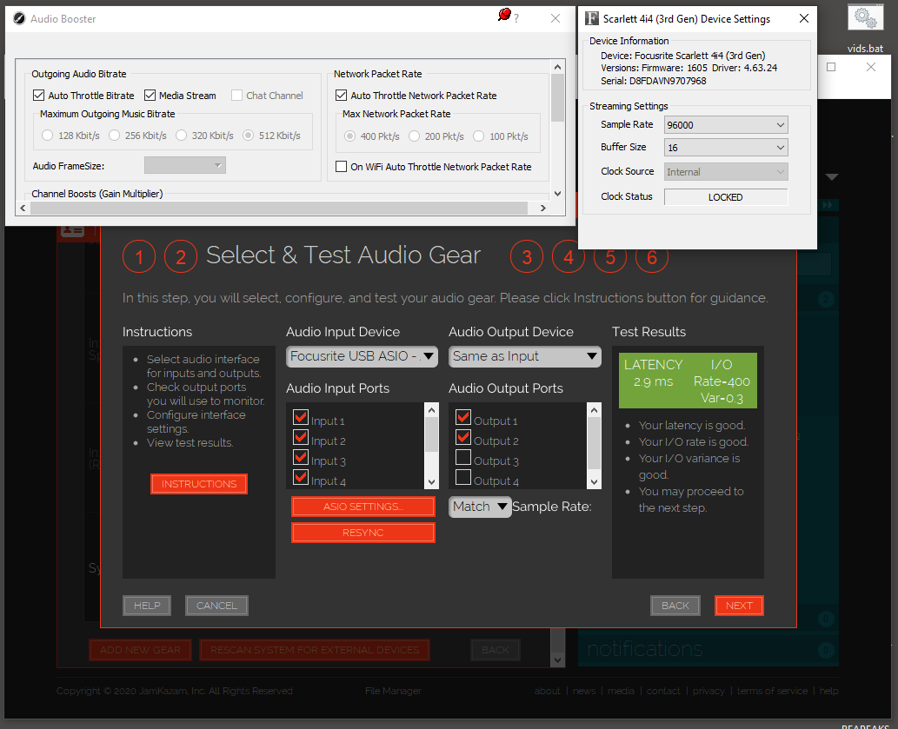Click the Audio Booster app icon

pos(19,18)
